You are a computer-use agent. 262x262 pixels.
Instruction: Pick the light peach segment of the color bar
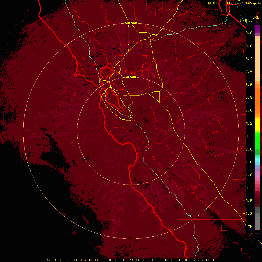[257, 60]
